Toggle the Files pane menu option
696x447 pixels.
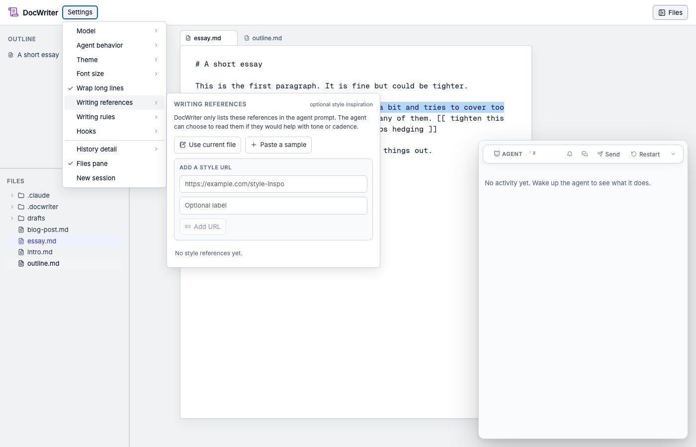coord(114,164)
